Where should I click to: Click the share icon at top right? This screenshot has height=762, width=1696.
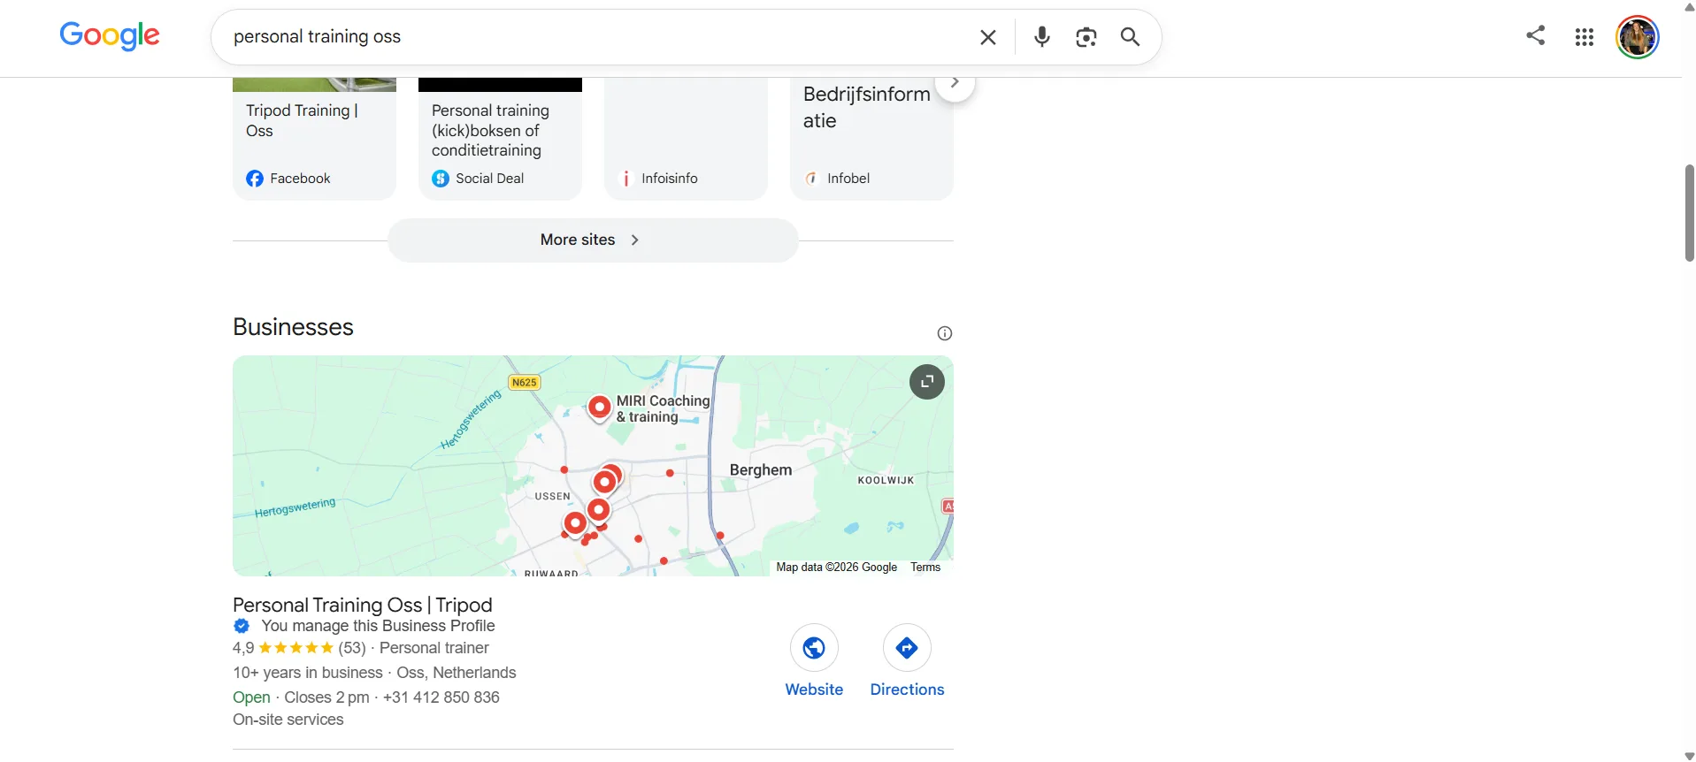tap(1536, 35)
